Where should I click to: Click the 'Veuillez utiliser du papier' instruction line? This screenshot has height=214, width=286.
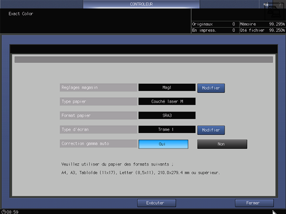pyautogui.click(x=117, y=164)
